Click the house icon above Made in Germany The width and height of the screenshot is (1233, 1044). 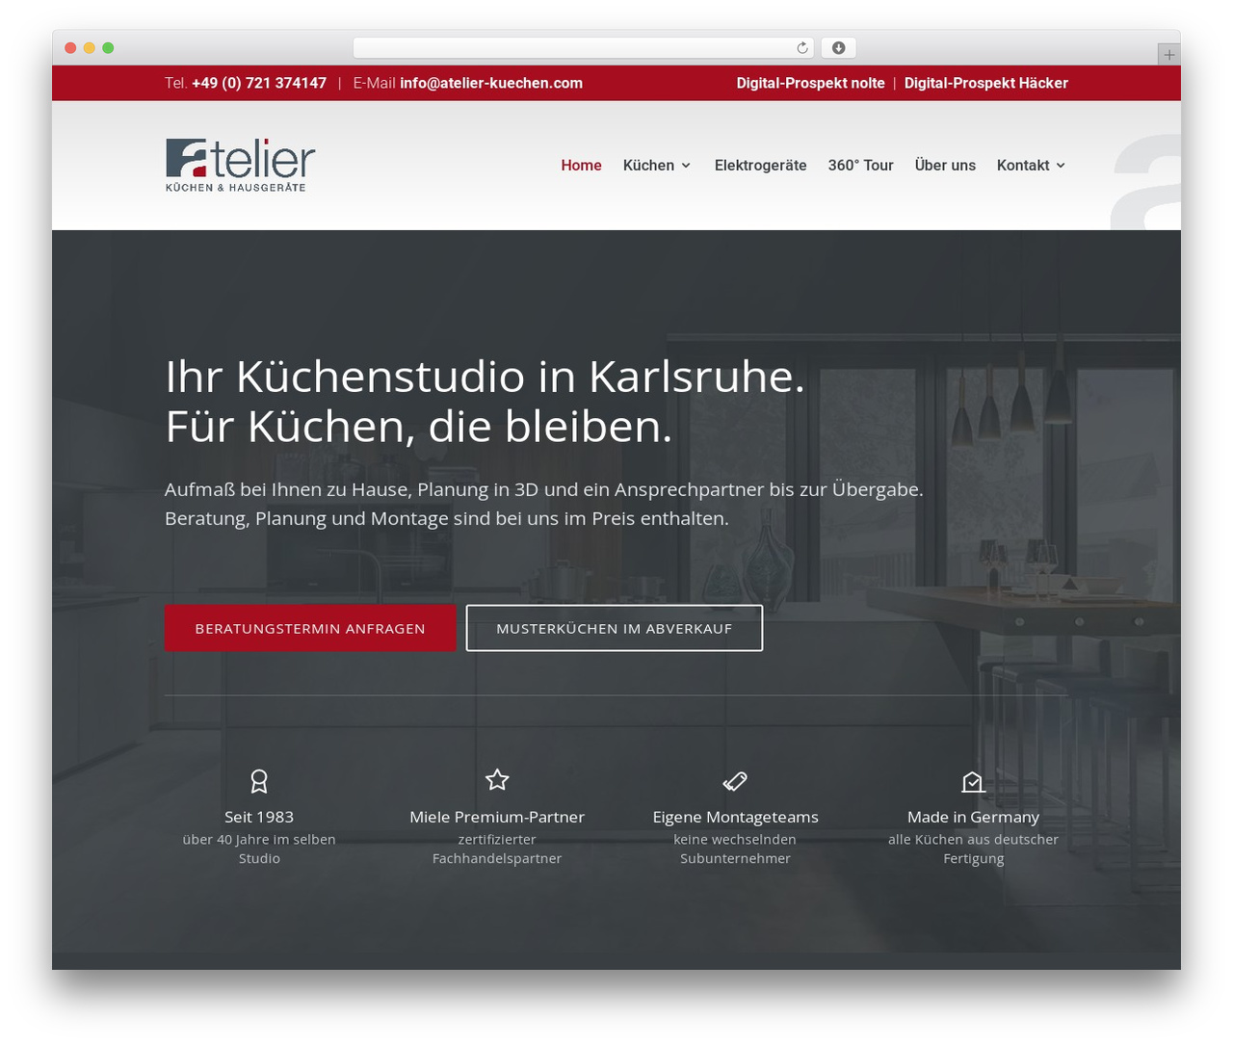pyautogui.click(x=973, y=781)
